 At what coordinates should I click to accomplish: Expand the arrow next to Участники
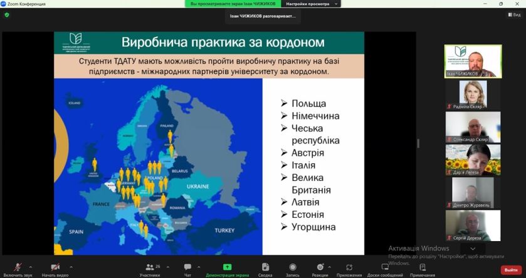tap(168, 267)
